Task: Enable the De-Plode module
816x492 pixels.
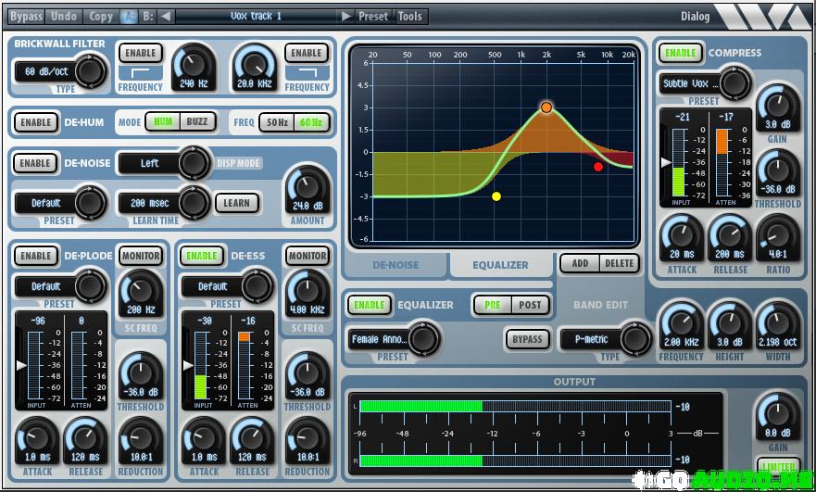Action: click(35, 256)
